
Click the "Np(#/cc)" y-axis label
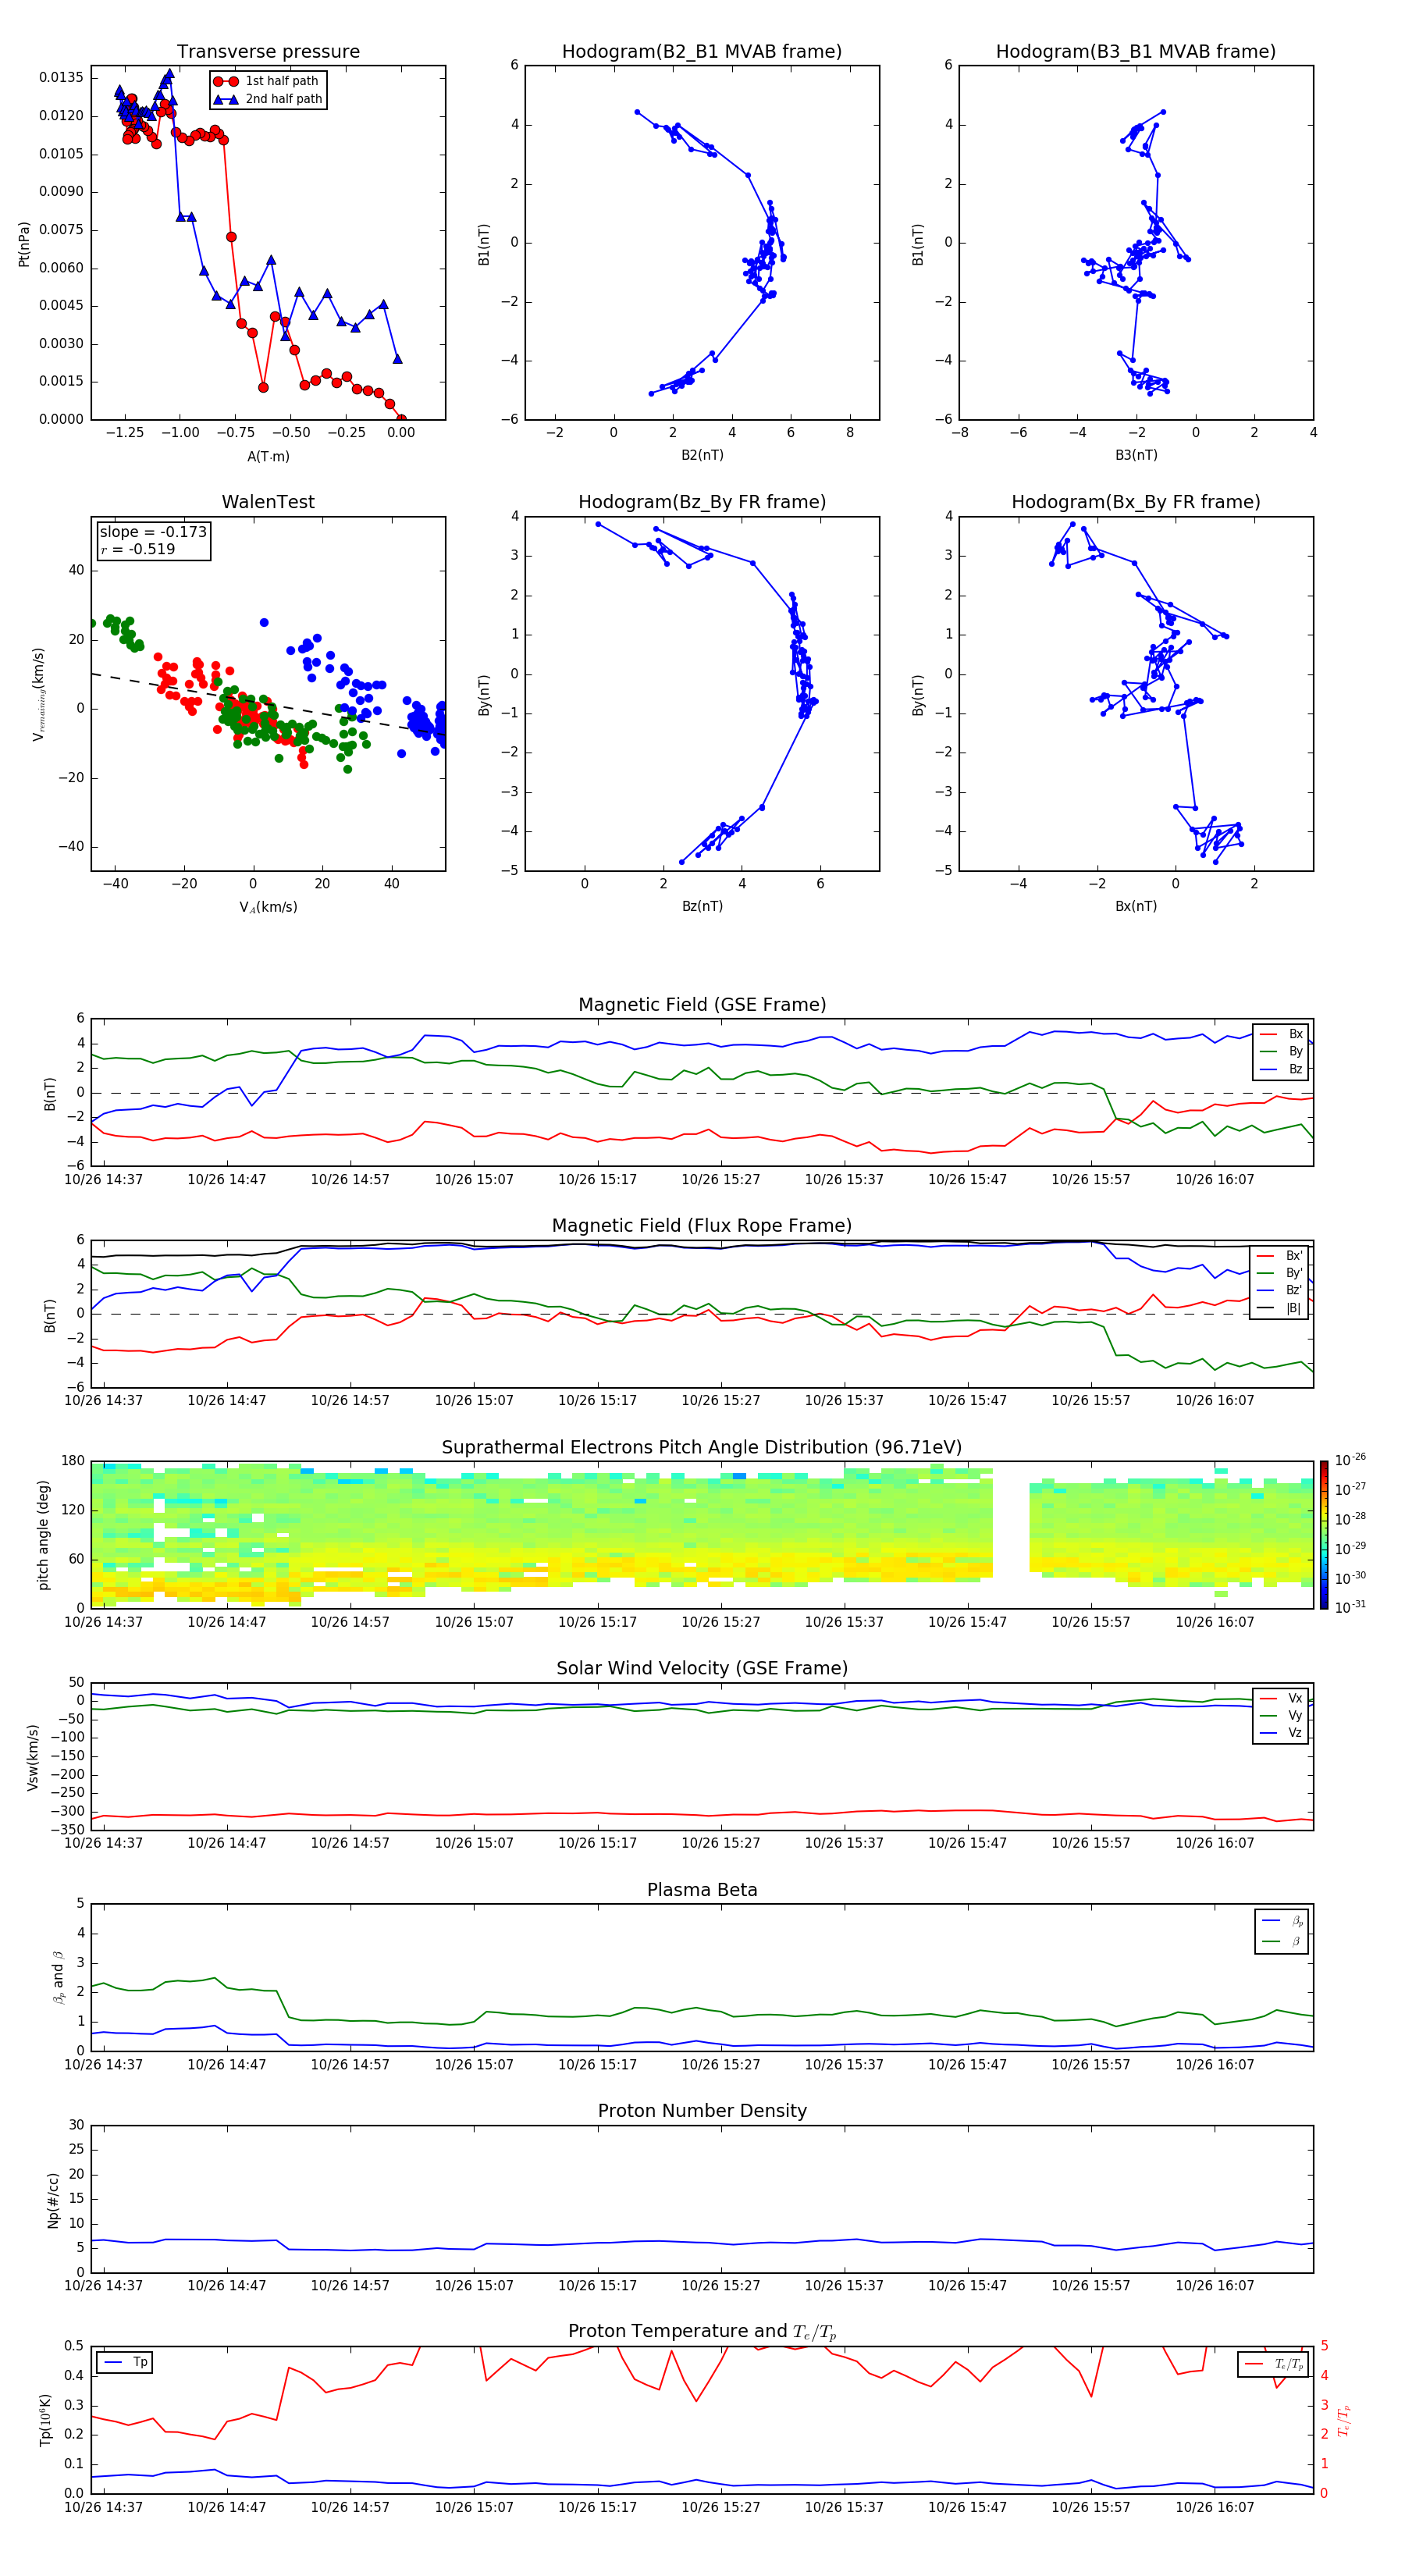[53, 2200]
